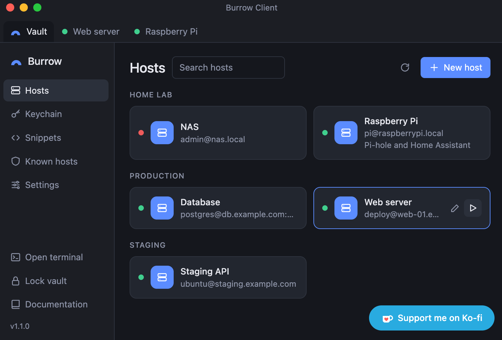This screenshot has height=340, width=502.
Task: Go to Snippets in the sidebar
Action: pyautogui.click(x=56, y=138)
